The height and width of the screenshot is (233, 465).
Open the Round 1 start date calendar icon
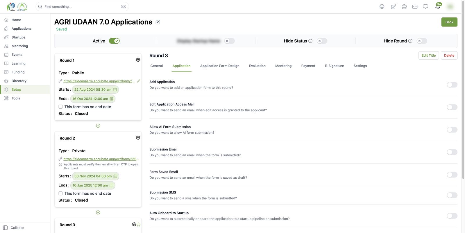(115, 89)
